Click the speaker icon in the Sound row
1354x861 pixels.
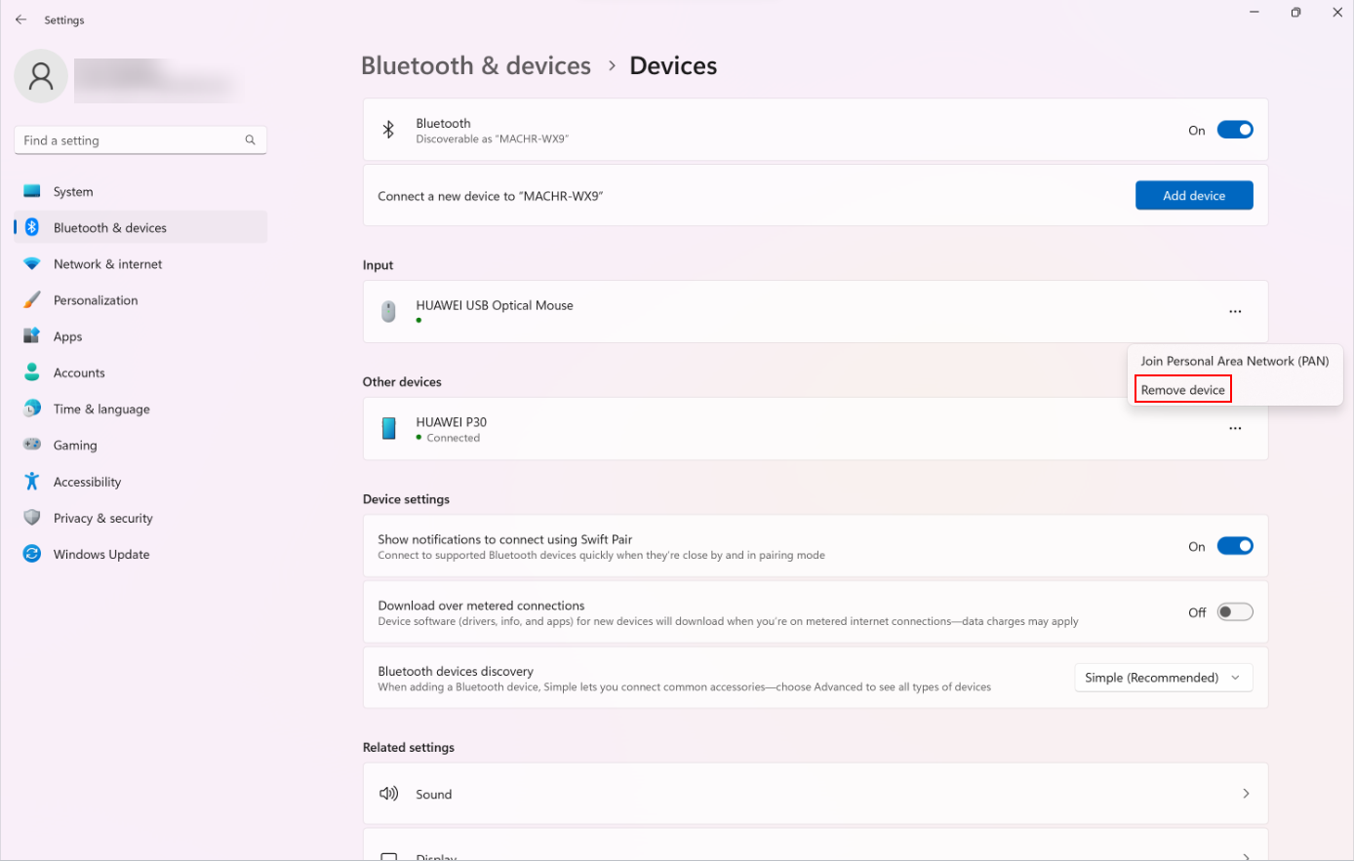coord(388,794)
